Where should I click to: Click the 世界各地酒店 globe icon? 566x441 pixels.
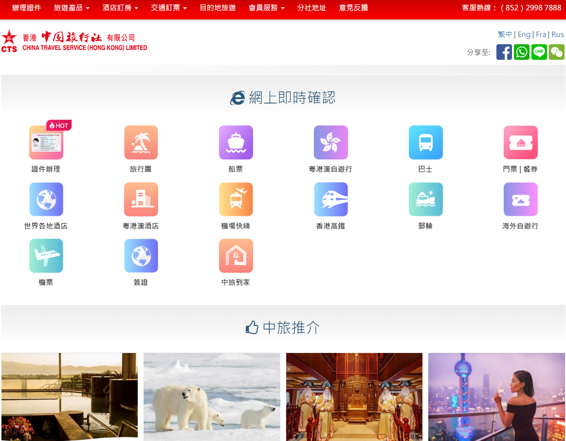coord(46,199)
